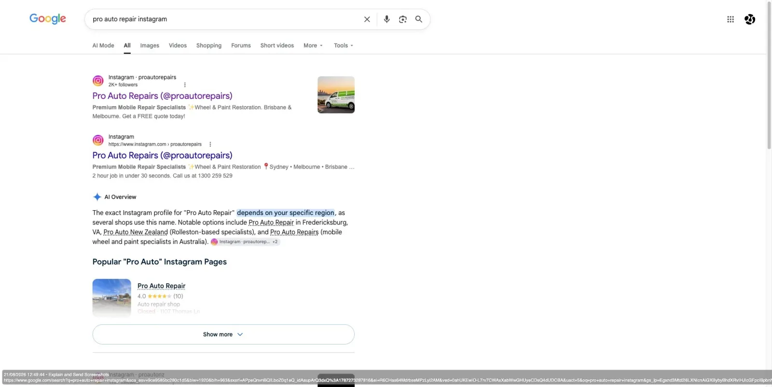Viewport: 772px width, 387px height.
Task: Open the Google apps grid icon
Action: click(731, 19)
